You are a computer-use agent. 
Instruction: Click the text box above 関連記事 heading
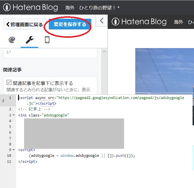pos(50,53)
